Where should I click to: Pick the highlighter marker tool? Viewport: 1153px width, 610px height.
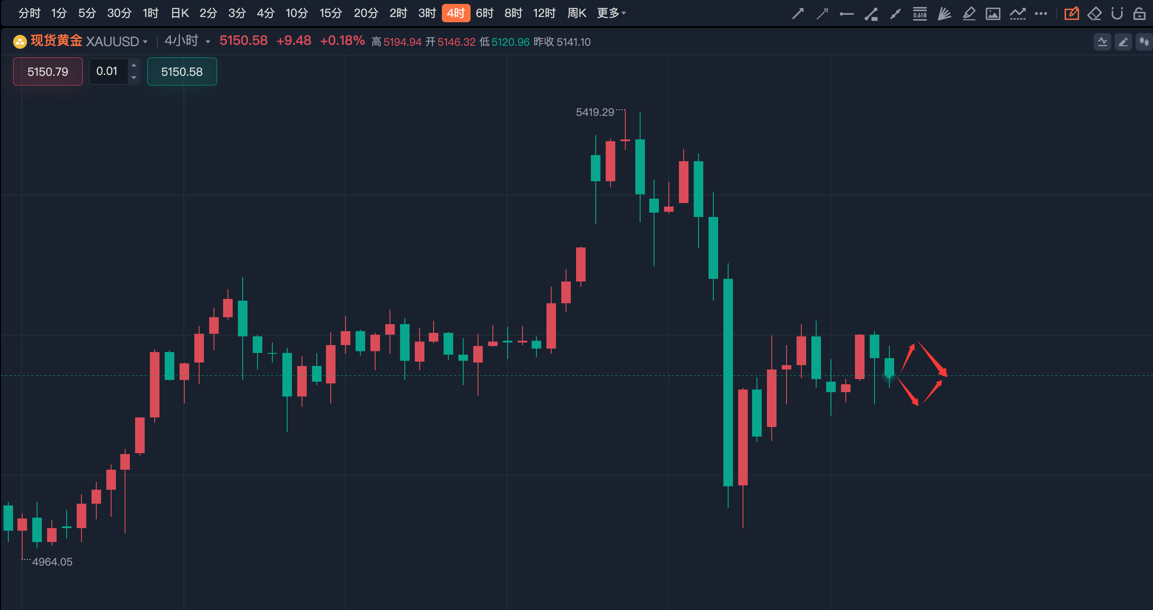pos(969,14)
